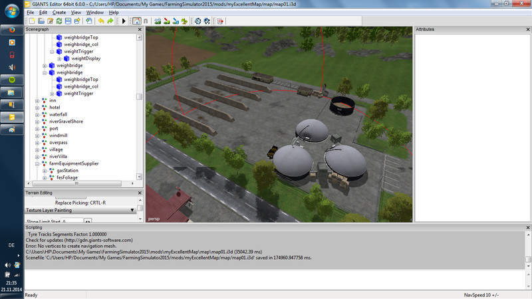Collapse the weightTrigger node above weightDisplay
Viewport: 532px width, 299px height.
[x=52, y=52]
